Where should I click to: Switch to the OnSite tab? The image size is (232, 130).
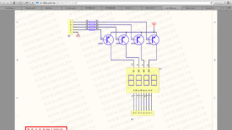tap(51, 8)
